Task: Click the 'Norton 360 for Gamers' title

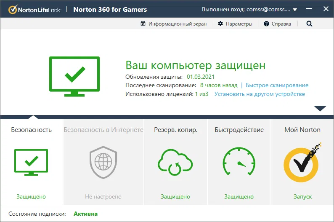Action: pyautogui.click(x=110, y=10)
